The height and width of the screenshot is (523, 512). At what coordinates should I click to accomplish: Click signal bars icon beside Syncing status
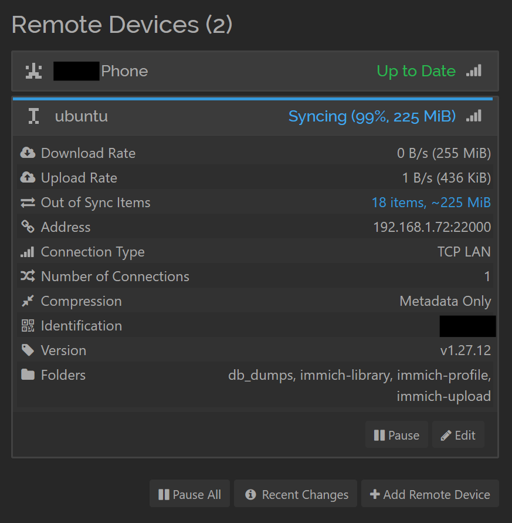474,116
